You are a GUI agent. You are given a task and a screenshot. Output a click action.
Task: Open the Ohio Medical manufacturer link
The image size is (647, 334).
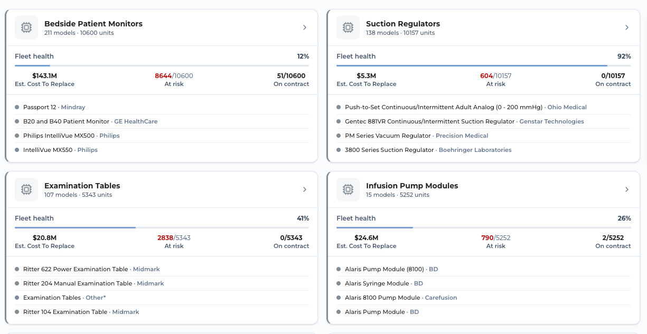[567, 107]
